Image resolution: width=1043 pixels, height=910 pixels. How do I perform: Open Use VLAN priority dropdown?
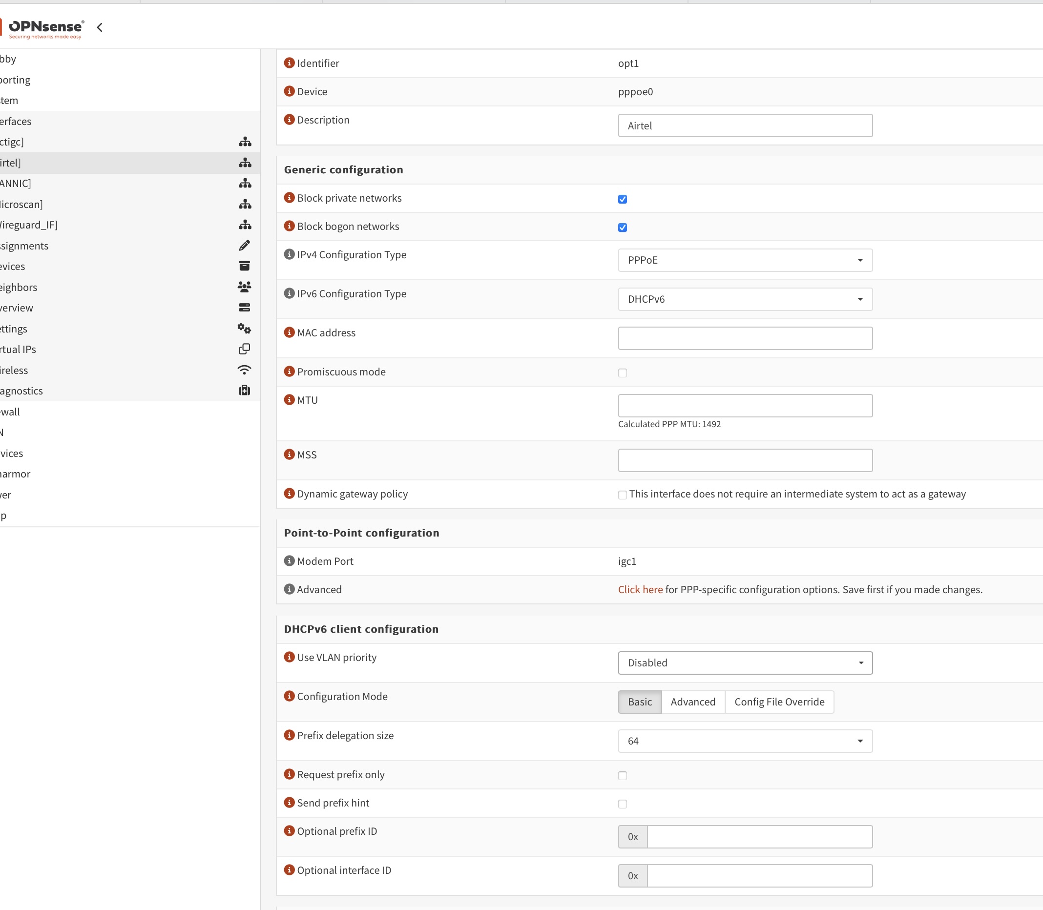tap(745, 662)
